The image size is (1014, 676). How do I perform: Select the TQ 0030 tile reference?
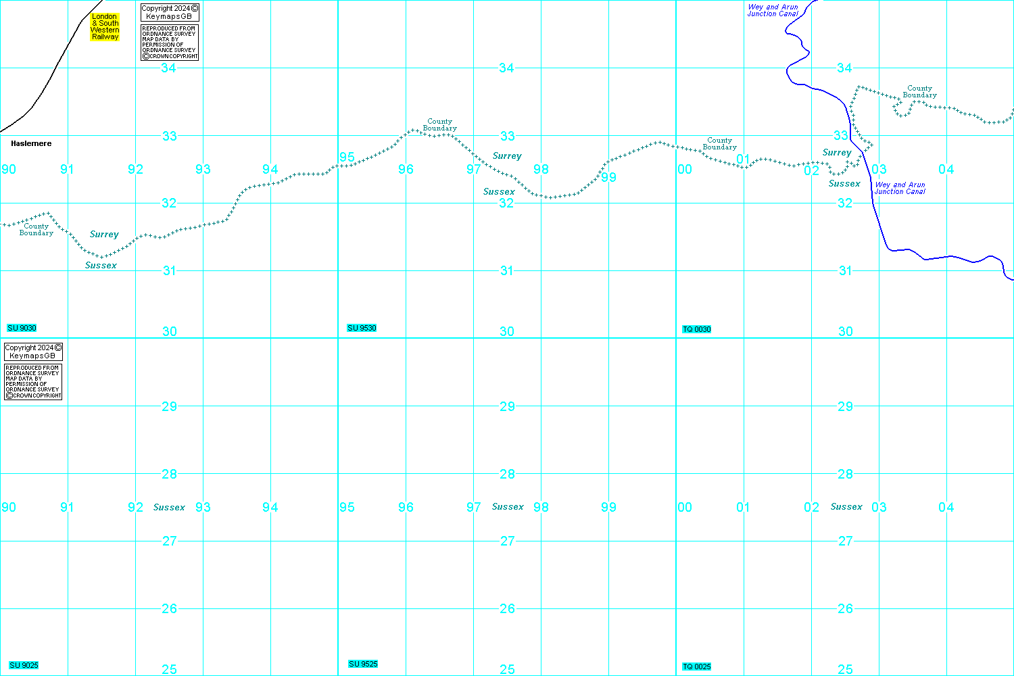[x=696, y=329]
